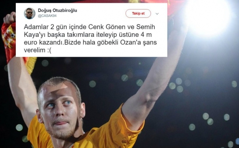Select the tweet text starting with Adamlar
This screenshot has height=148, width=239.
coord(90,39)
